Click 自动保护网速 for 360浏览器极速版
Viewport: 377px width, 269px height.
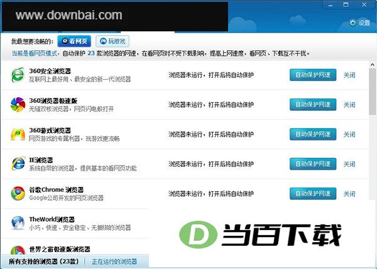313,105
